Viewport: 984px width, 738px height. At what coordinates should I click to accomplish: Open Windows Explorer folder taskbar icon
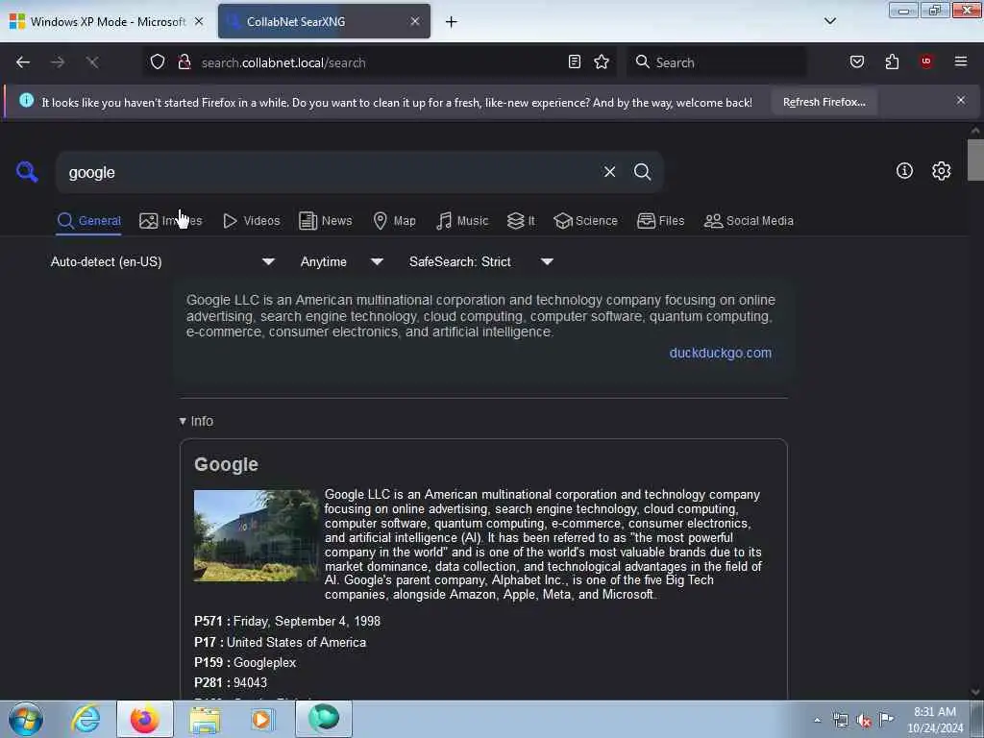pos(205,720)
